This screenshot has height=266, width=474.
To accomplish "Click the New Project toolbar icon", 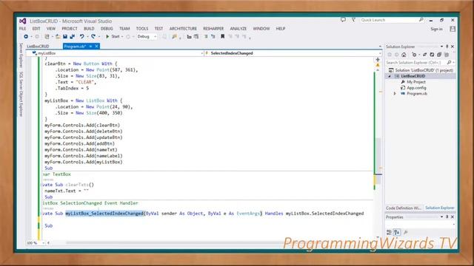I will coord(47,36).
